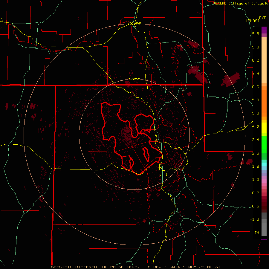The image size is (269, 269).
Task: Click the 00:31 timestamp
Action: pyautogui.click(x=214, y=267)
